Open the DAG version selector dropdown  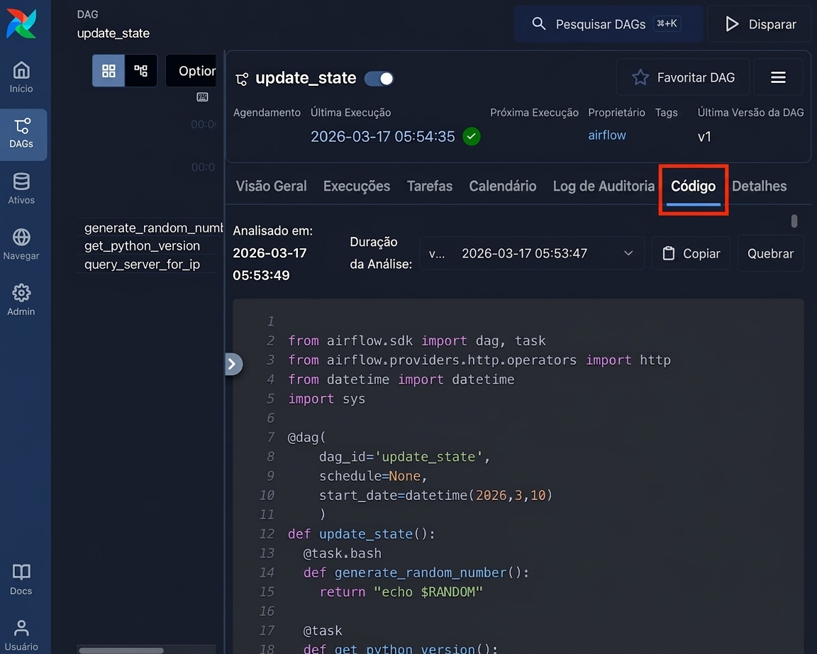click(531, 253)
